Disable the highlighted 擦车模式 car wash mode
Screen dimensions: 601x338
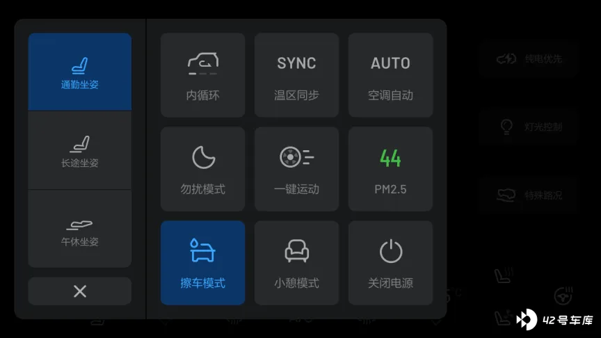point(202,263)
